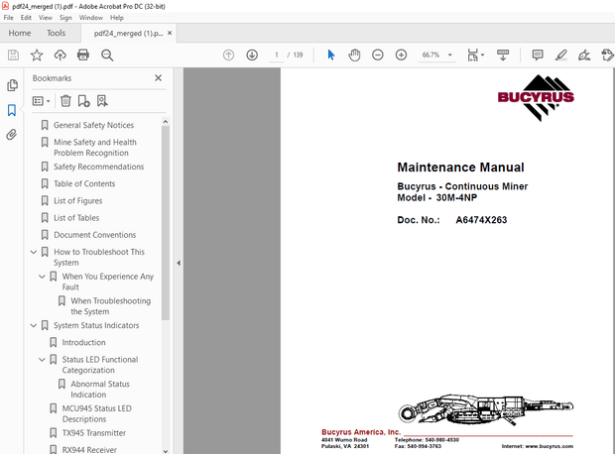Viewport: 615px width, 454px height.
Task: Switch to the Tools tab
Action: point(57,33)
